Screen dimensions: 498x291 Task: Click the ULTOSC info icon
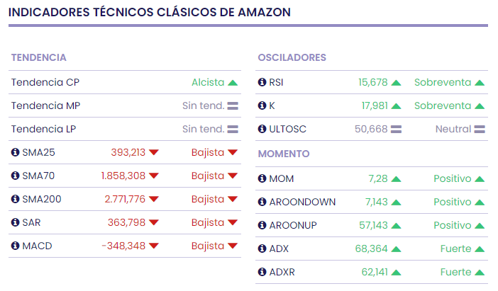(x=262, y=129)
